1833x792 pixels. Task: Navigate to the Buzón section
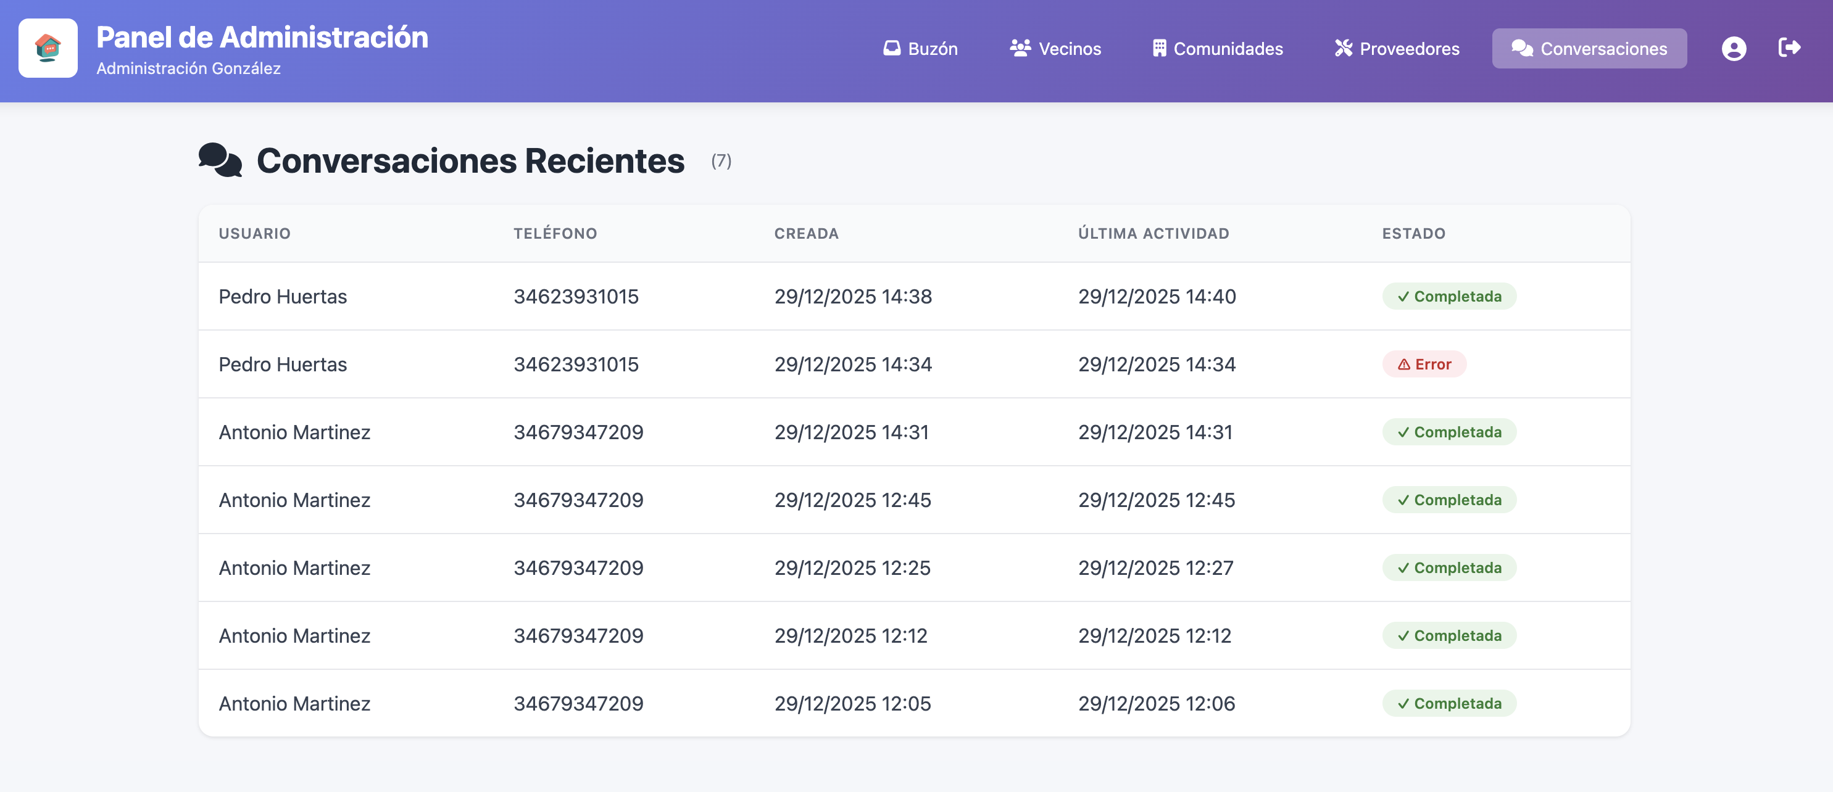click(x=922, y=48)
